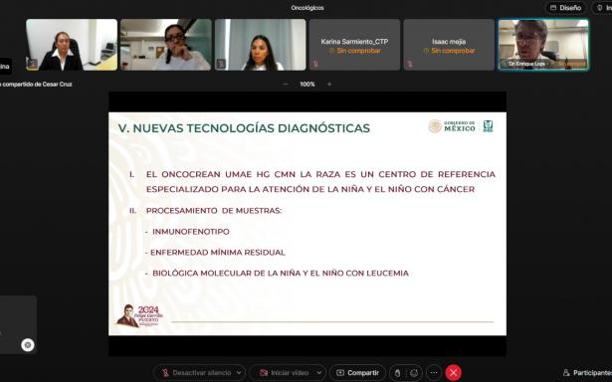Zoom in shared content with plus icon

tap(329, 84)
